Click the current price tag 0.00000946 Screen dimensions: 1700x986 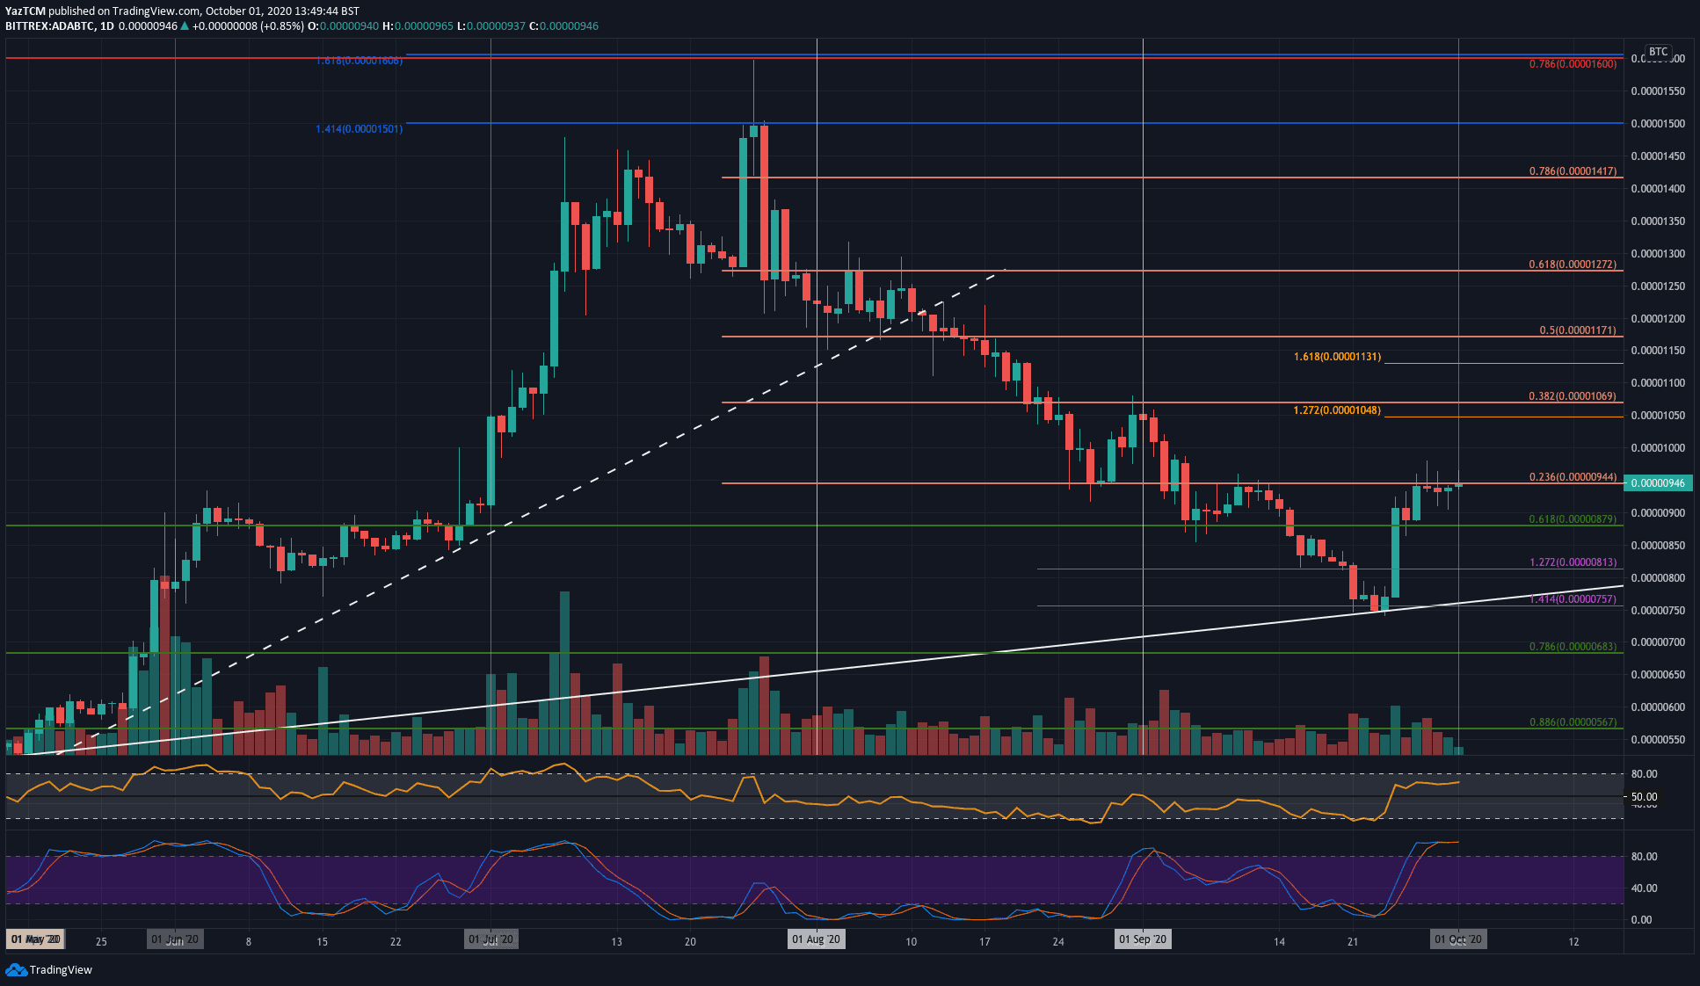coord(1659,482)
